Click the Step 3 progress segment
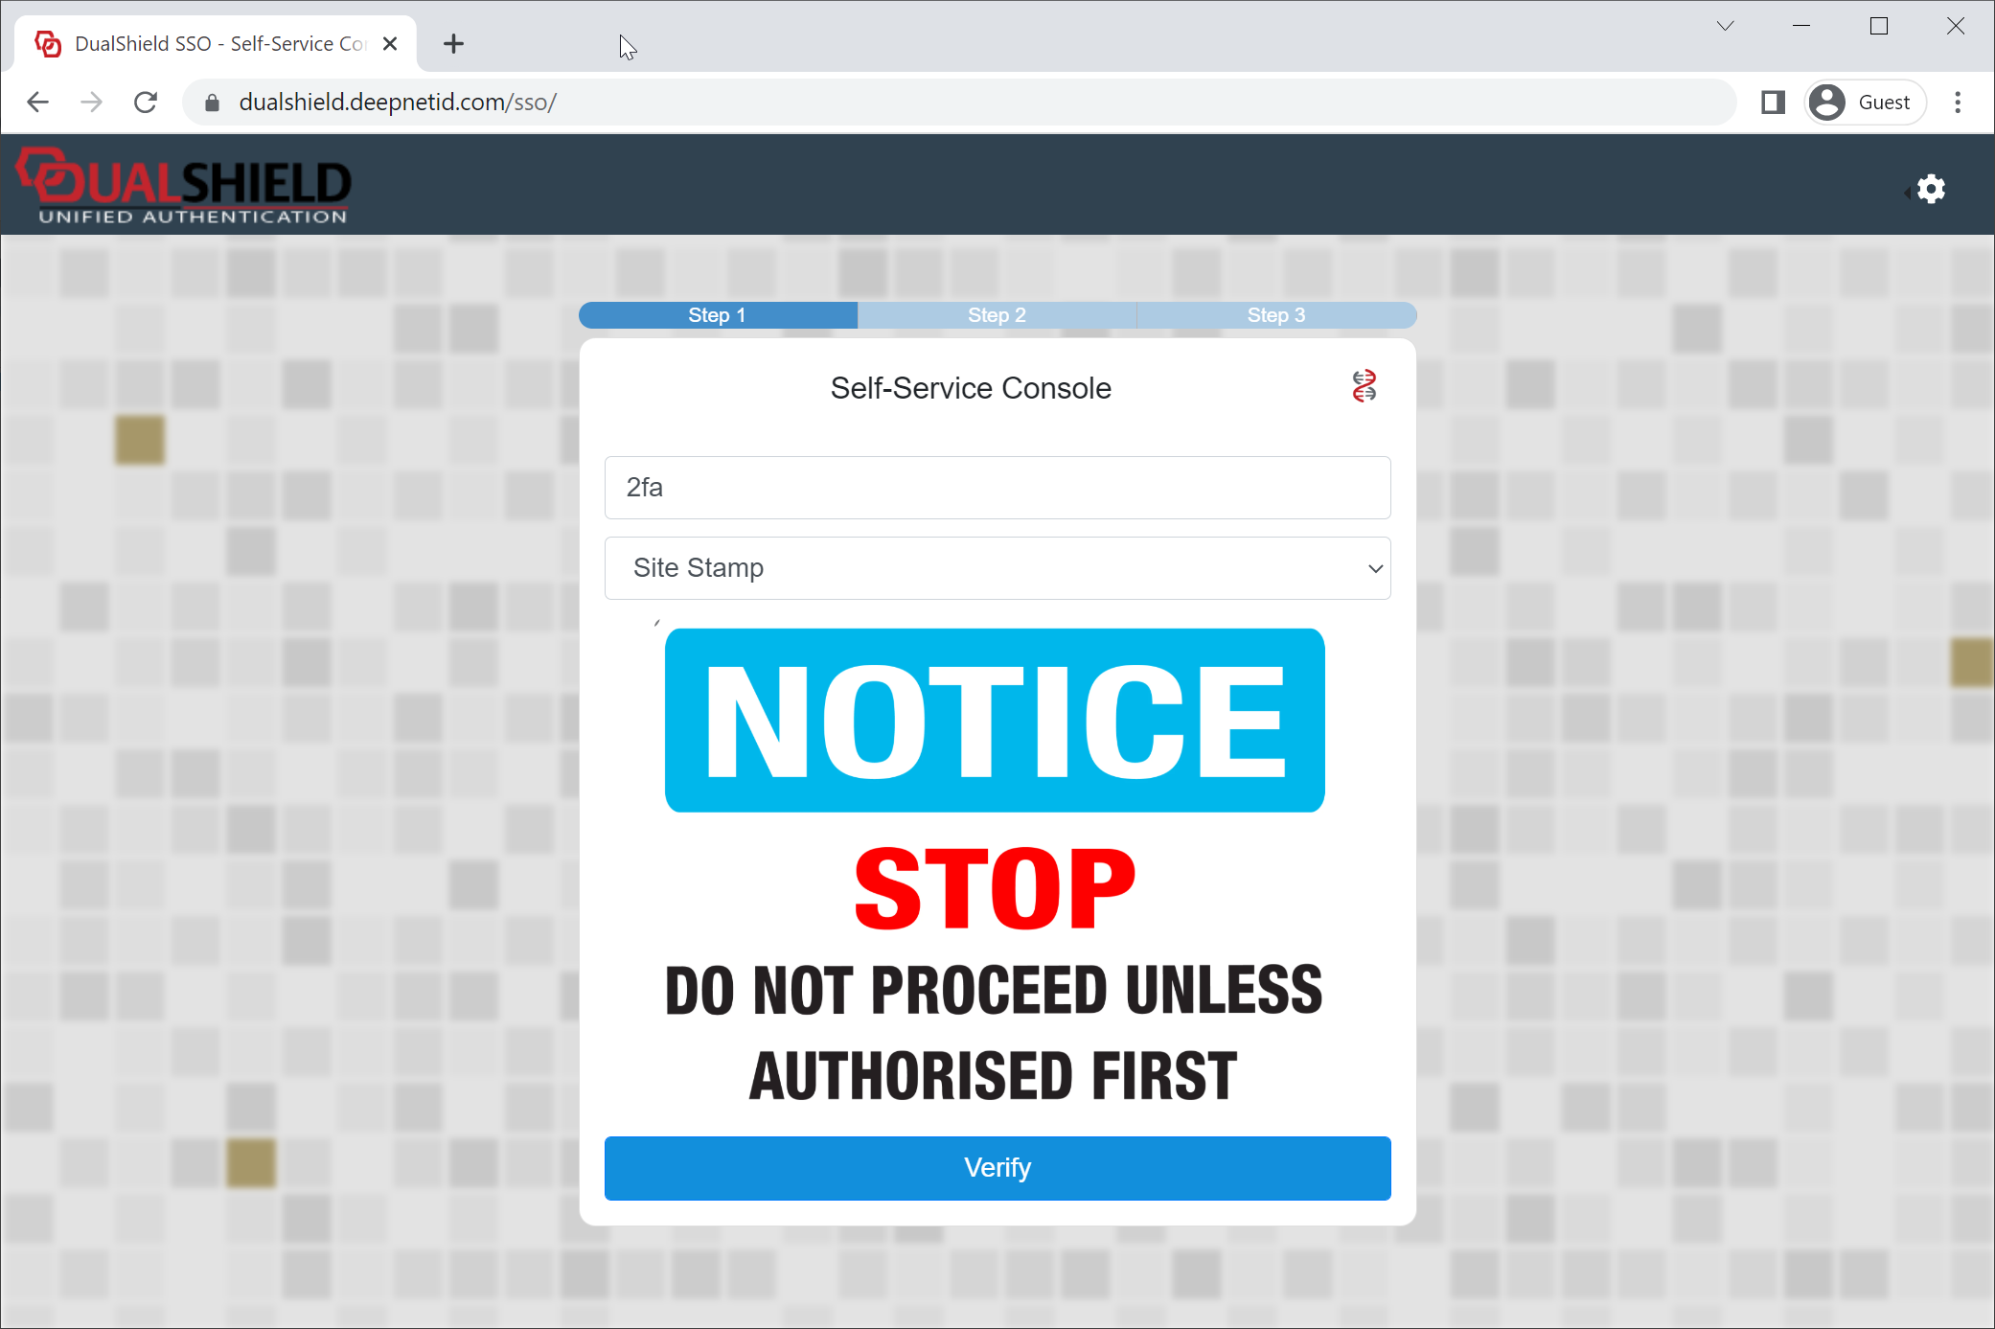Viewport: 1995px width, 1329px height. (1275, 315)
